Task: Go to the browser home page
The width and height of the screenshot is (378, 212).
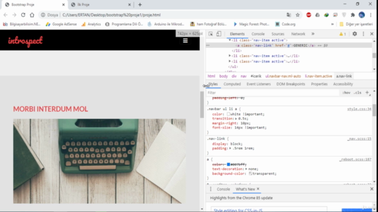Action: (32, 15)
